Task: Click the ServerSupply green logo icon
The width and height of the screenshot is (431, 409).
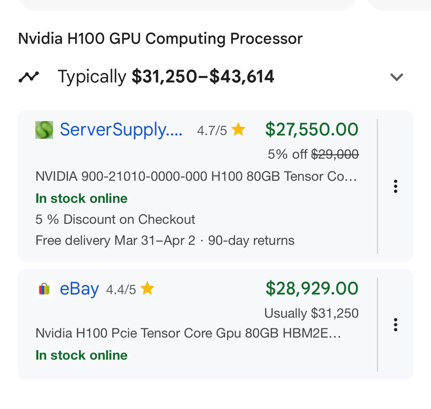Action: tap(44, 130)
